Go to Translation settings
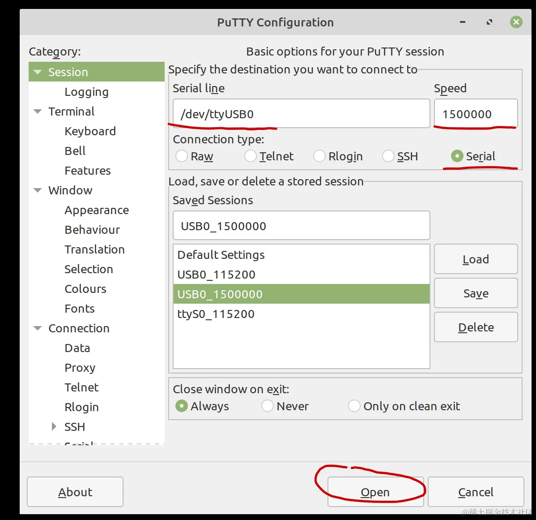 [x=95, y=250]
